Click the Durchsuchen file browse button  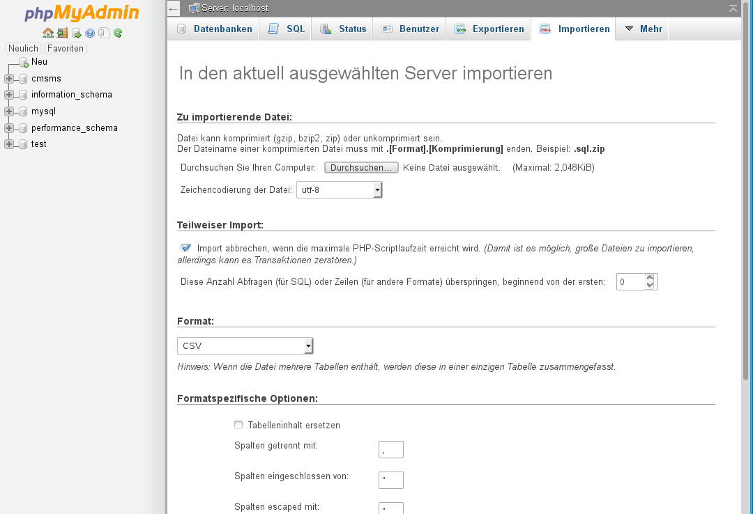pyautogui.click(x=361, y=168)
